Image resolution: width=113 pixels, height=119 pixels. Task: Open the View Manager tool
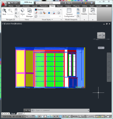tap(29, 13)
